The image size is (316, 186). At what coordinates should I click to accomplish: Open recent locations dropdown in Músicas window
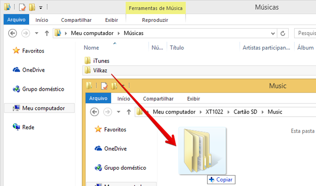pyautogui.click(x=36, y=33)
